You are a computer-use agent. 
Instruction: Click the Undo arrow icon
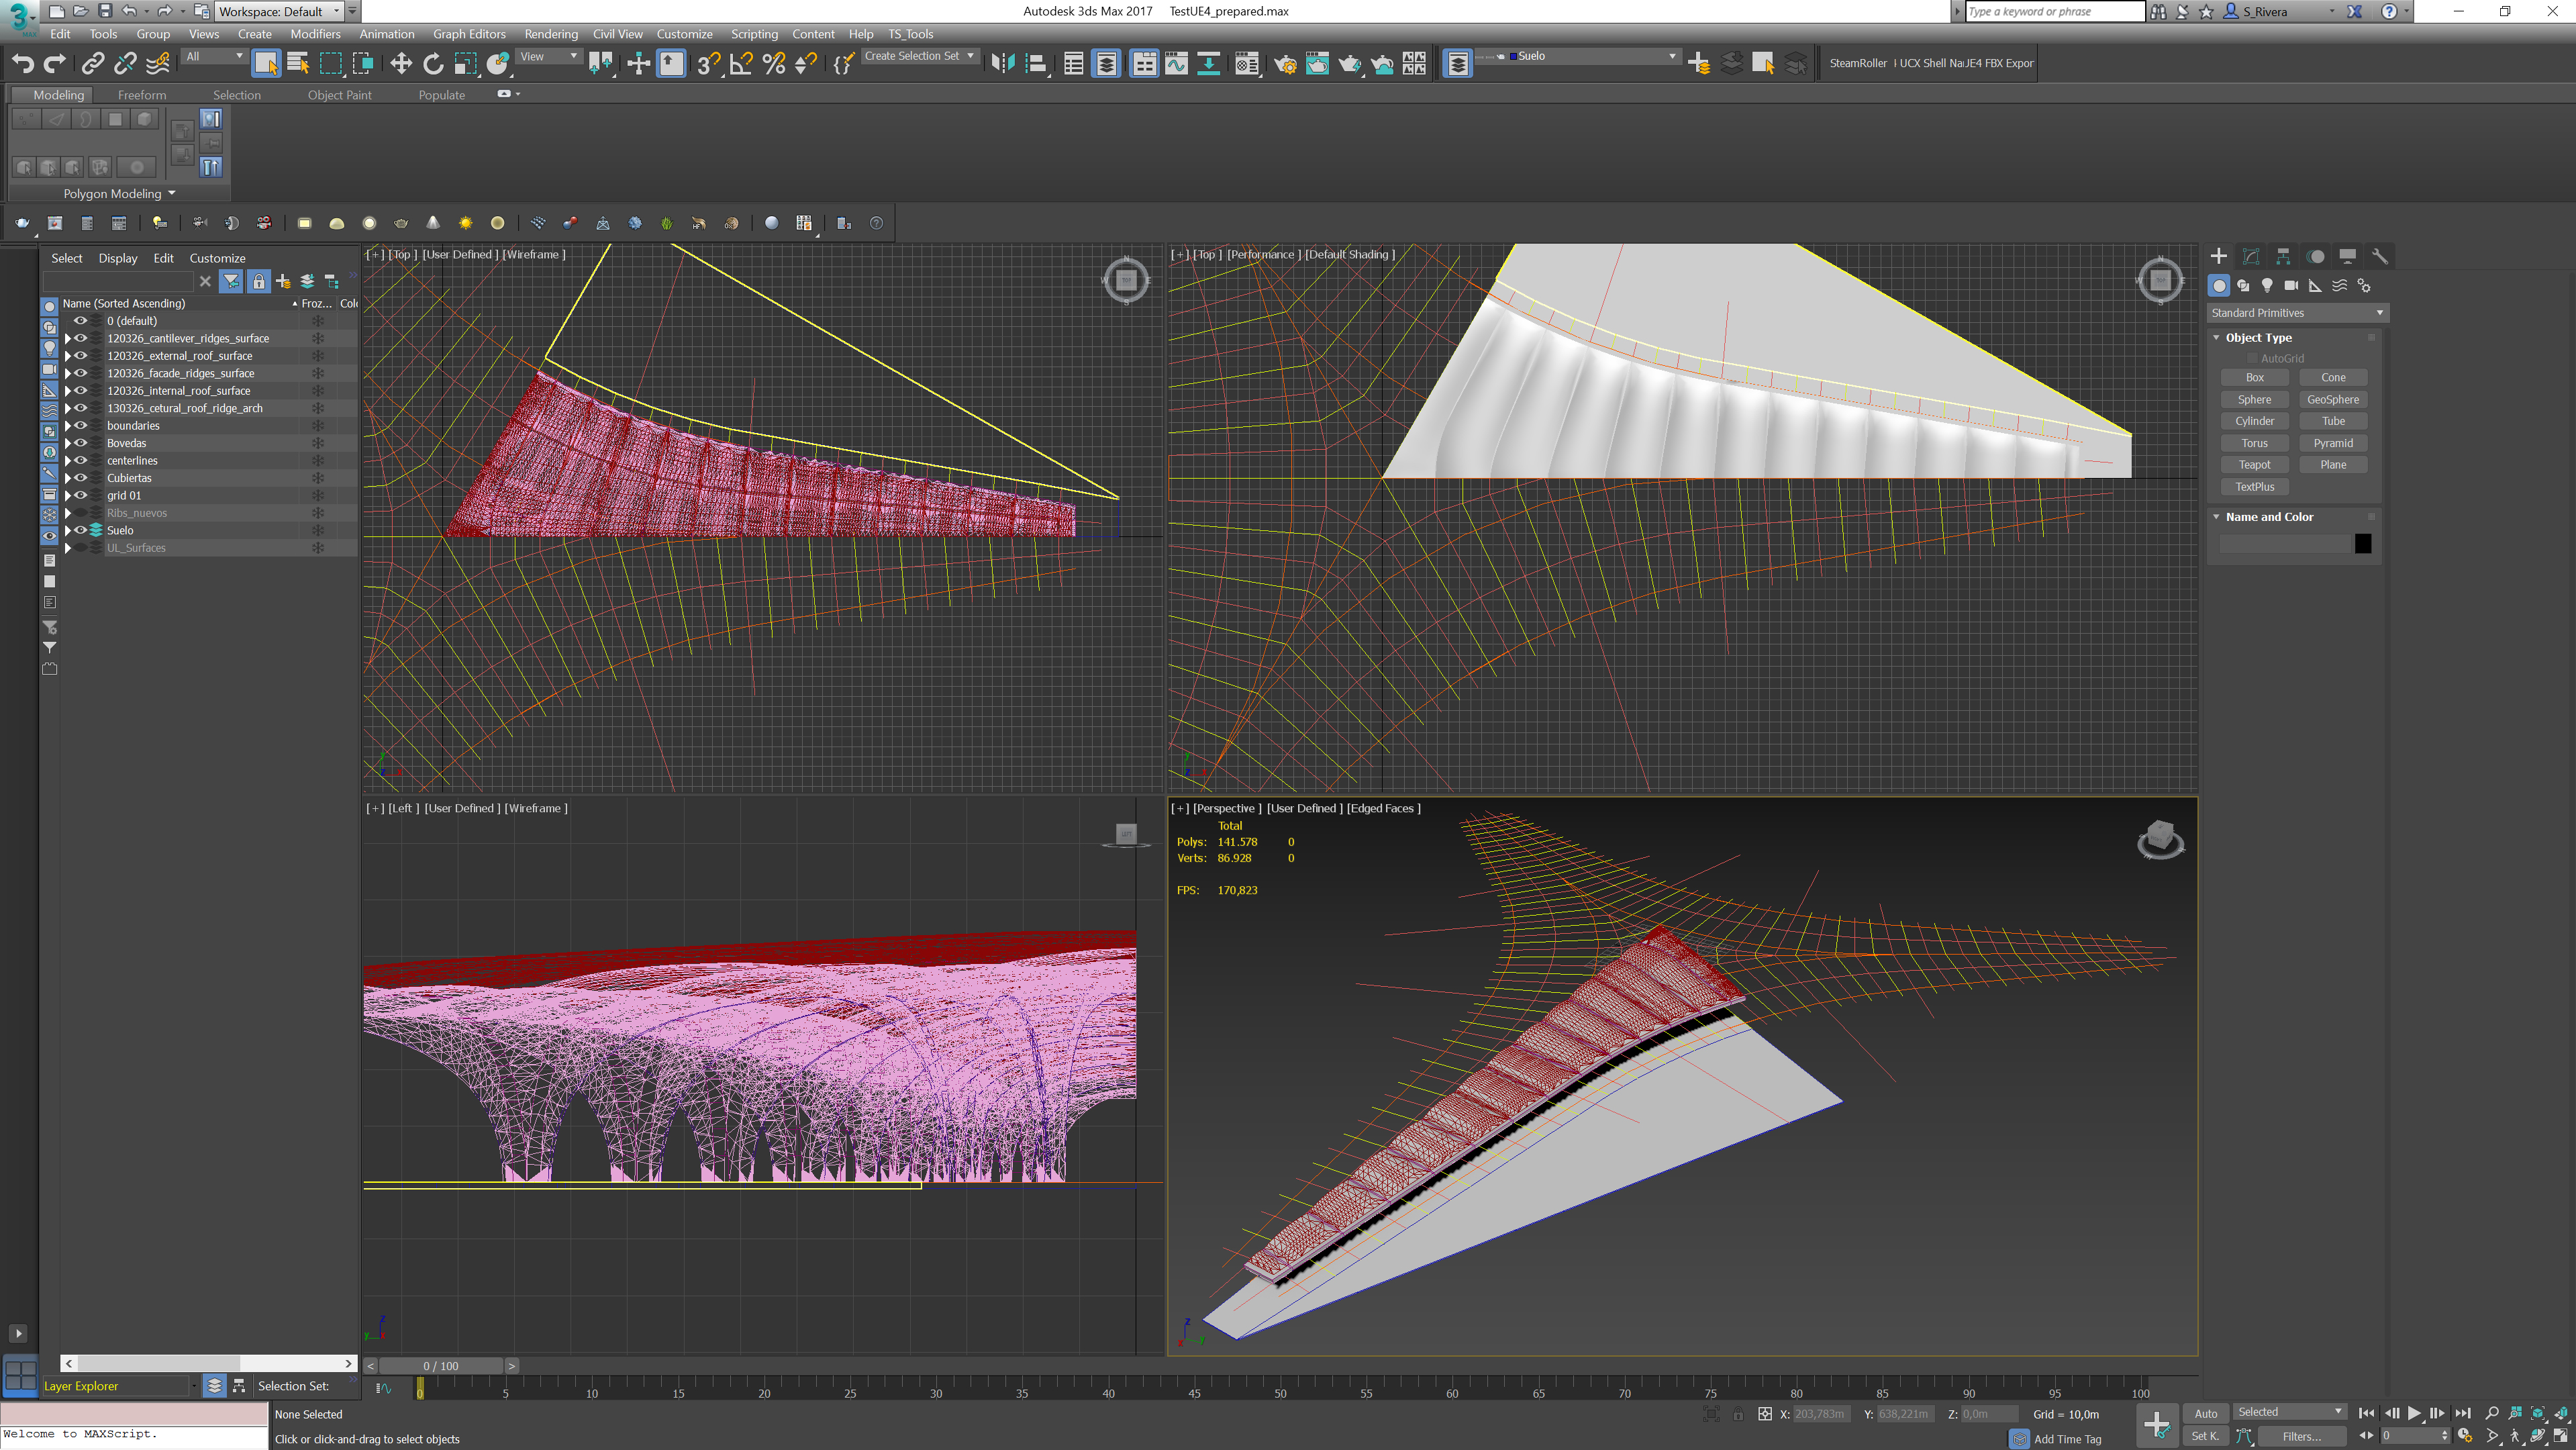(x=22, y=64)
